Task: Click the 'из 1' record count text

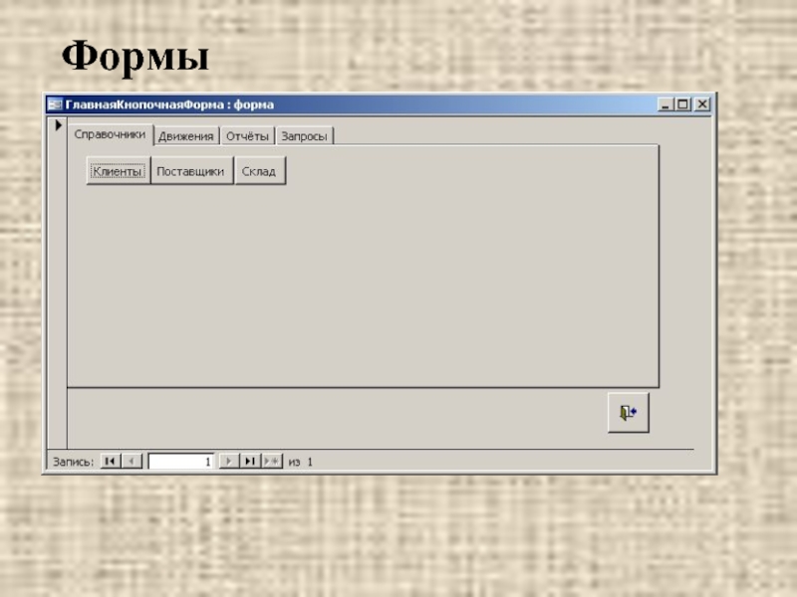Action: click(301, 462)
